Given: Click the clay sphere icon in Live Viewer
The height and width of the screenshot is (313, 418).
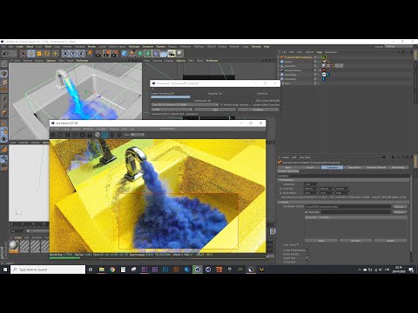Looking at the screenshot, I should [x=98, y=135].
